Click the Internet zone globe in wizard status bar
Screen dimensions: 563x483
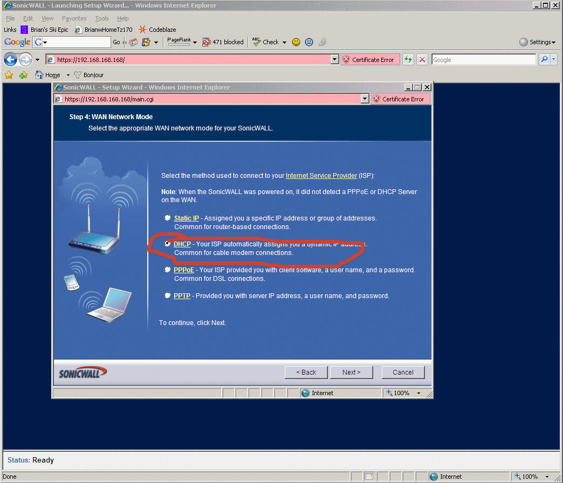point(306,393)
